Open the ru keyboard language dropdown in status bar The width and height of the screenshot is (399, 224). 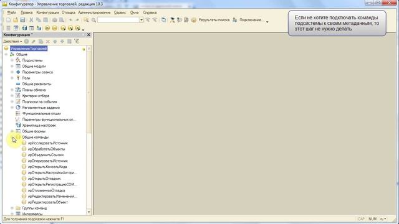point(383,219)
